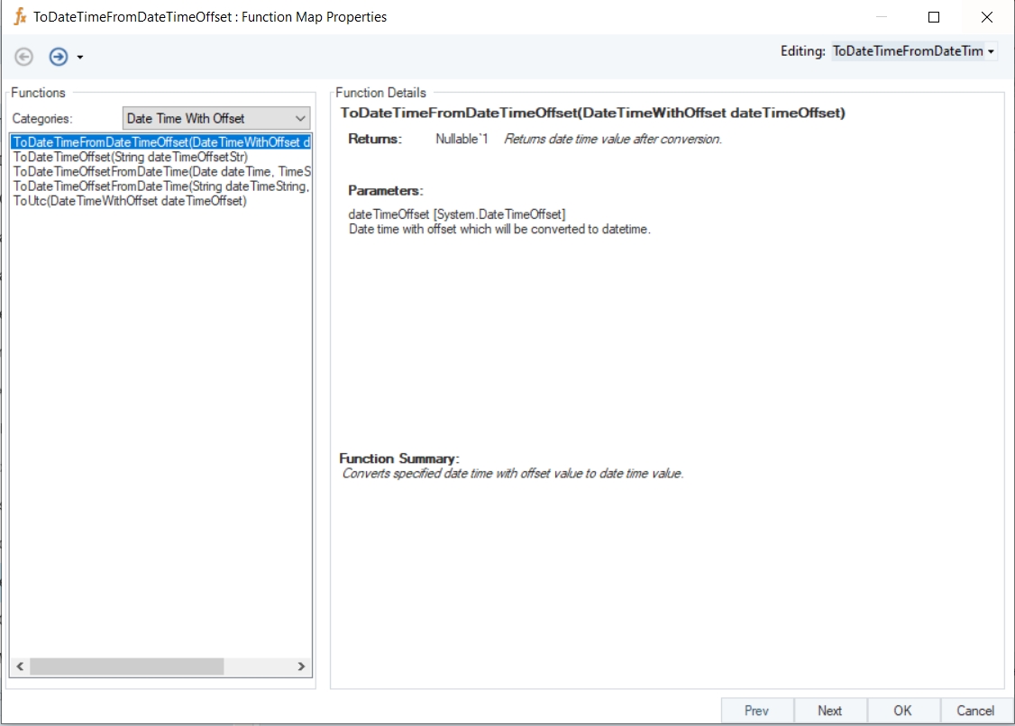Click the horizontal scrollbar thumb
This screenshot has height=726, width=1015.
[x=126, y=667]
